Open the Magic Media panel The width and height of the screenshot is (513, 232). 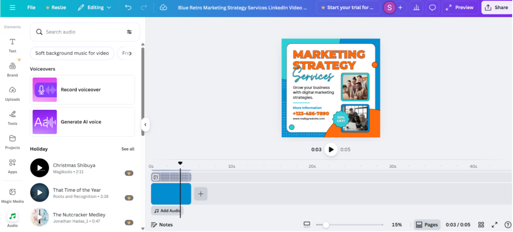pos(13,196)
